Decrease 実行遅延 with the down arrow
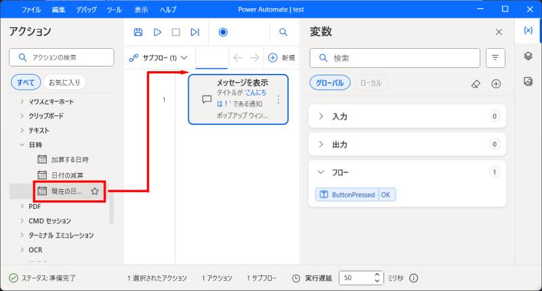The width and height of the screenshot is (542, 291). [x=377, y=281]
